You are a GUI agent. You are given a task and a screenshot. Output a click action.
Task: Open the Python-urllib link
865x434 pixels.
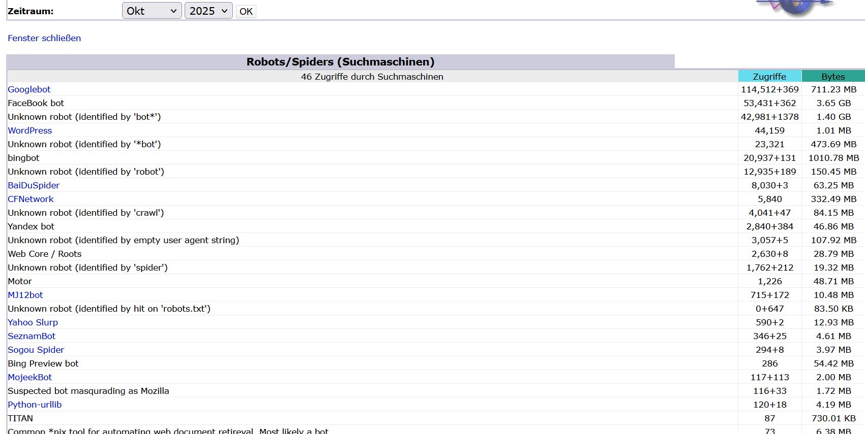pyautogui.click(x=35, y=405)
